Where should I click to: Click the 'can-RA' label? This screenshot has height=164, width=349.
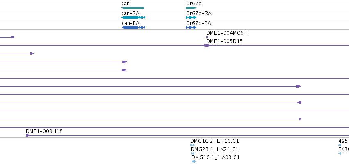[130, 13]
